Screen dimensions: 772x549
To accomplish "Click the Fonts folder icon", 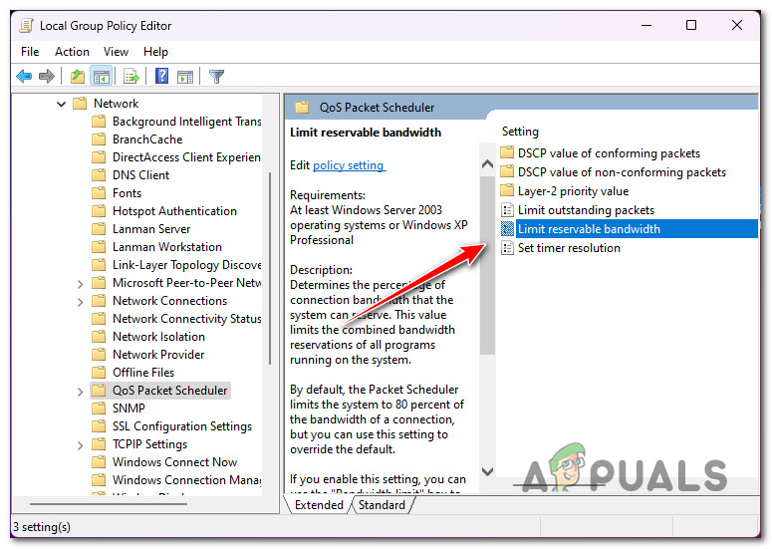I will (99, 193).
